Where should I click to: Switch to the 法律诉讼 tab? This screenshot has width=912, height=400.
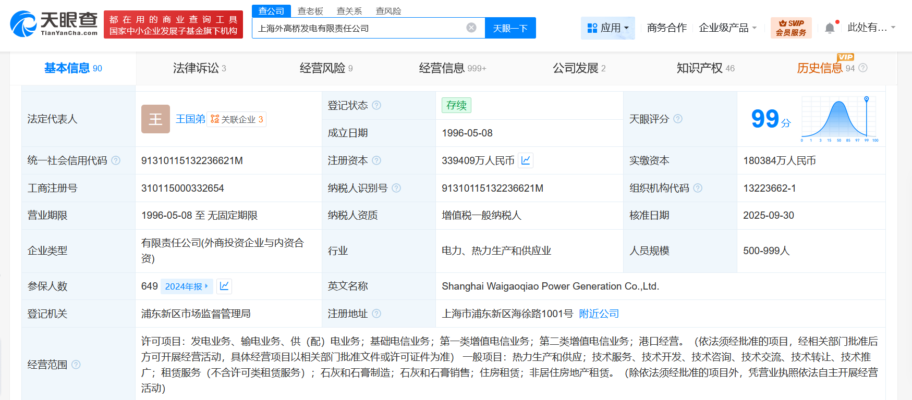[199, 68]
